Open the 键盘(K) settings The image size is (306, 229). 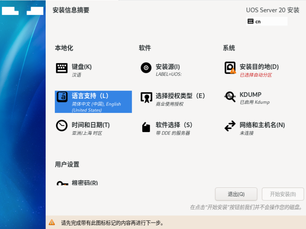pyautogui.click(x=81, y=67)
